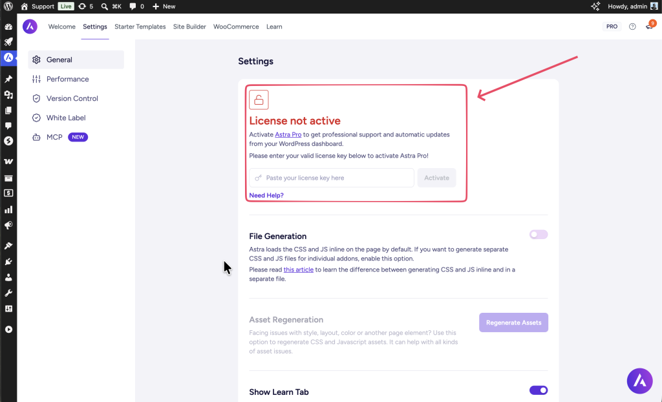The image size is (662, 402).
Task: Collapse the admin menu arrow icon
Action: [x=8, y=330]
